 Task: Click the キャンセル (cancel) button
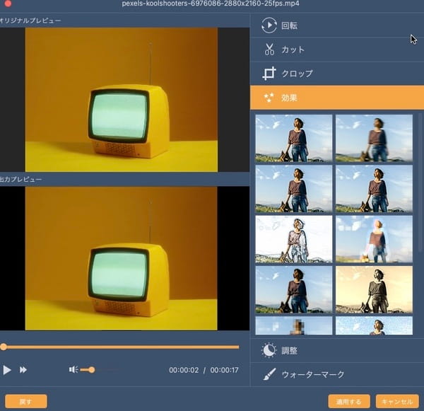[x=397, y=402]
